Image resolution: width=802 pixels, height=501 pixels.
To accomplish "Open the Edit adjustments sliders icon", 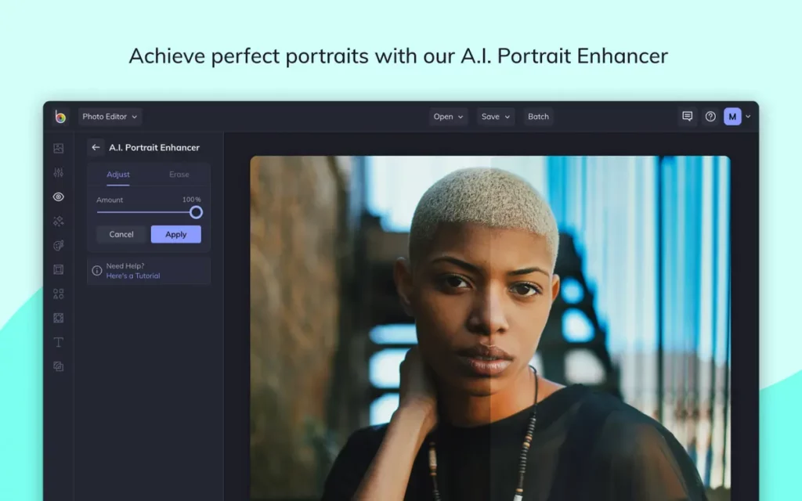I will 59,172.
